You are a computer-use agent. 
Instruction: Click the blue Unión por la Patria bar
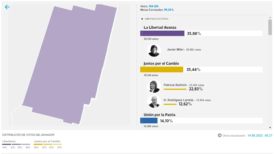click(x=149, y=121)
